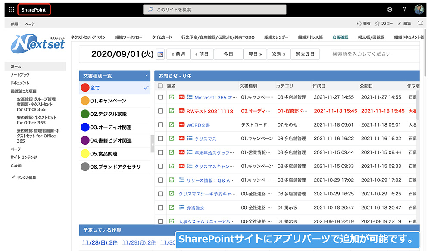Viewport: 431px width, 251px height.
Task: Toggle the select-all checkbox in table header
Action: click(x=160, y=86)
